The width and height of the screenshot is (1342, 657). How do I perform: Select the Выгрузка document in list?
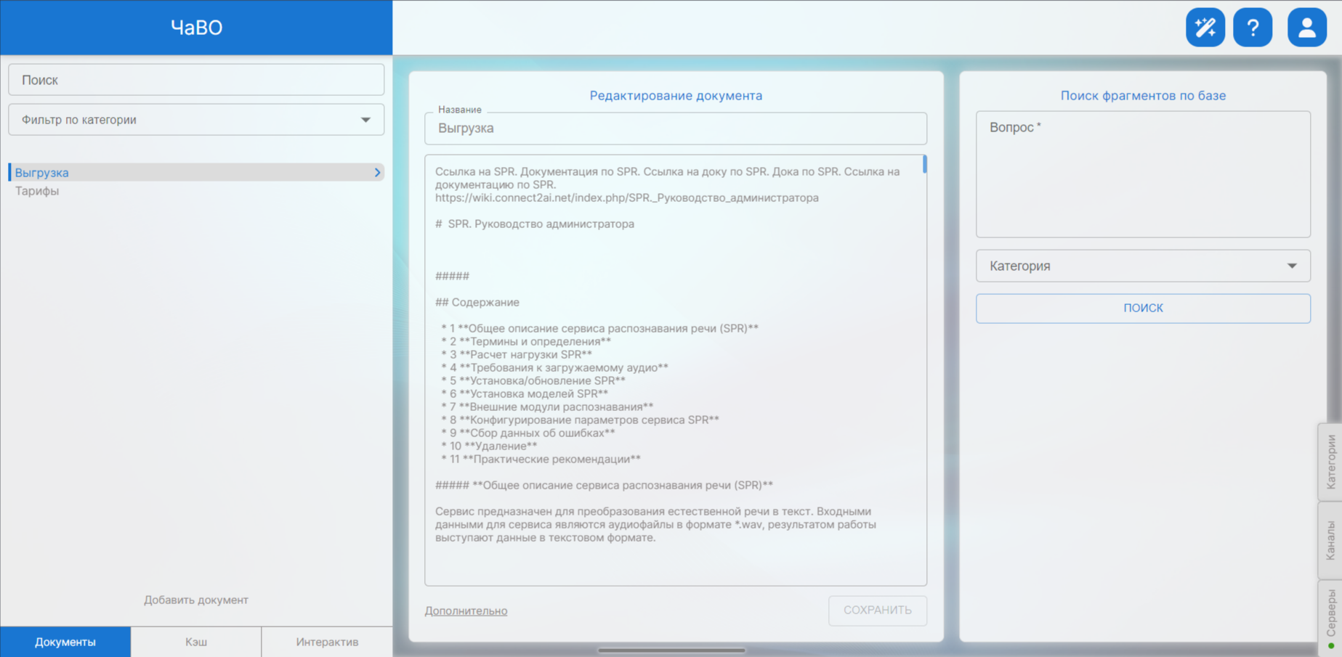[42, 173]
